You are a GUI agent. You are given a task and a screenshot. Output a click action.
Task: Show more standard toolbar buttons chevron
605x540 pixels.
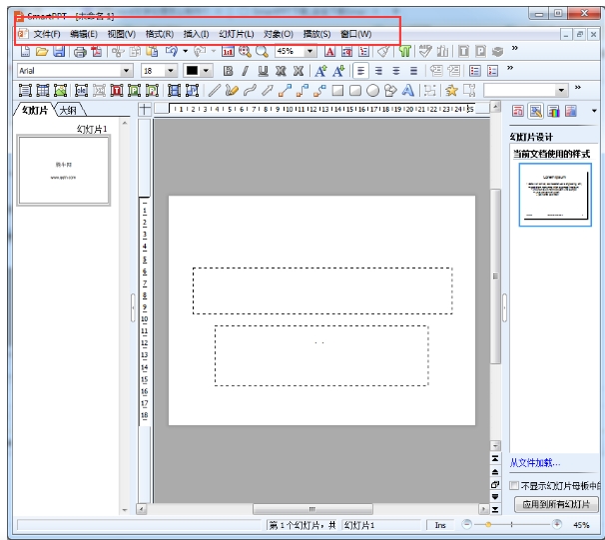coord(515,48)
